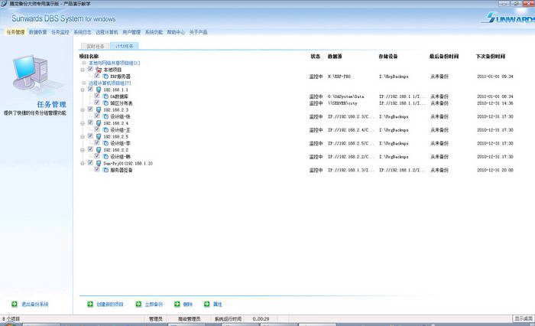535x326 pixels.
Task: Switch to the 实时任务 tab
Action: (x=96, y=46)
